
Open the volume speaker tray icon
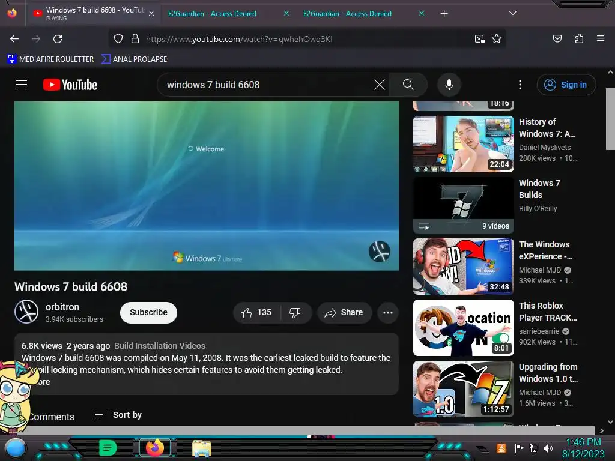(548, 448)
